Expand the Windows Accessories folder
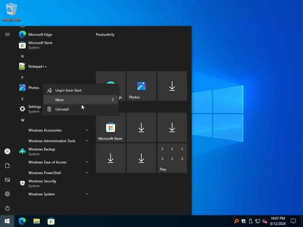This screenshot has height=227, width=303. [x=54, y=130]
